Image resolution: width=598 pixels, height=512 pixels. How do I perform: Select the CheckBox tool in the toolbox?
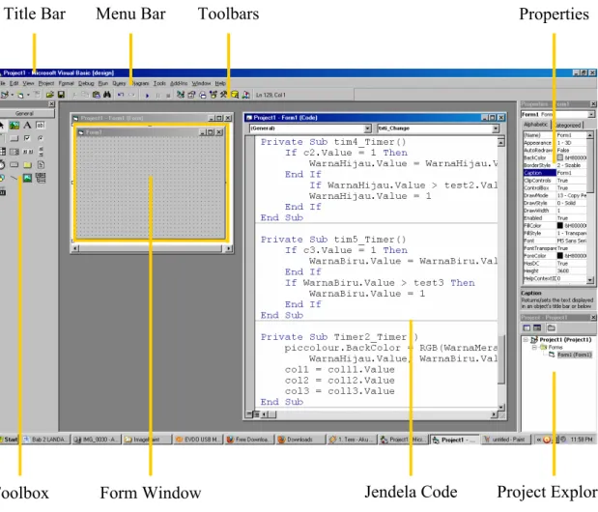point(27,138)
